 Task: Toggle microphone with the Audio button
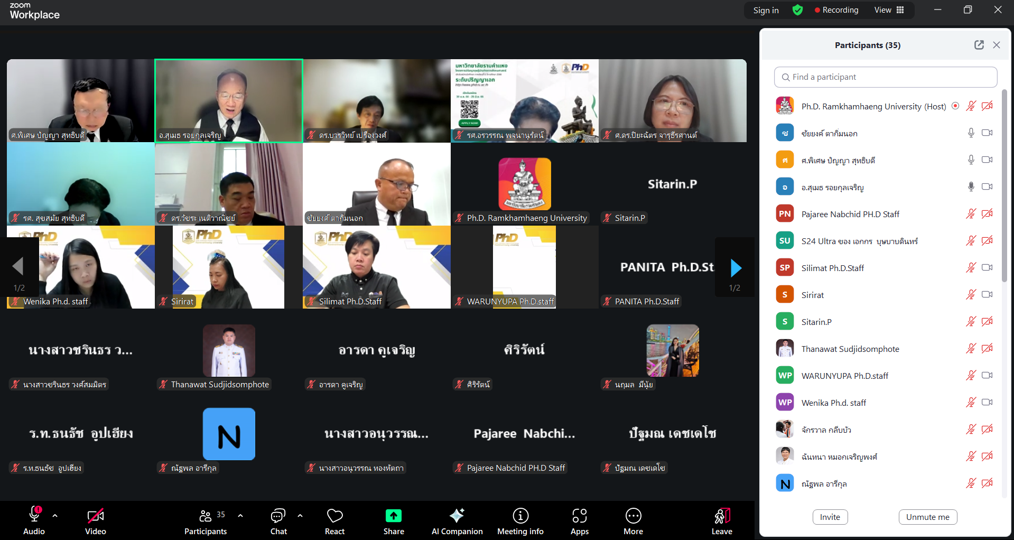point(34,521)
